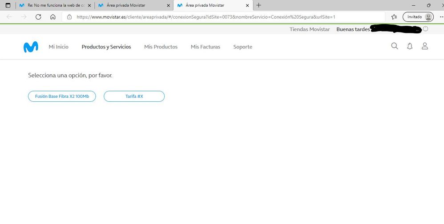Open Mi Inicio menu item
This screenshot has height=224, width=444.
tap(58, 47)
